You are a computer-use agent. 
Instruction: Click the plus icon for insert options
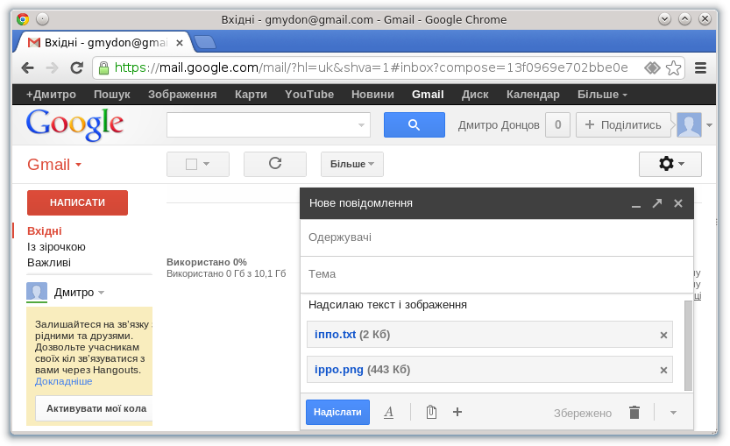point(457,412)
